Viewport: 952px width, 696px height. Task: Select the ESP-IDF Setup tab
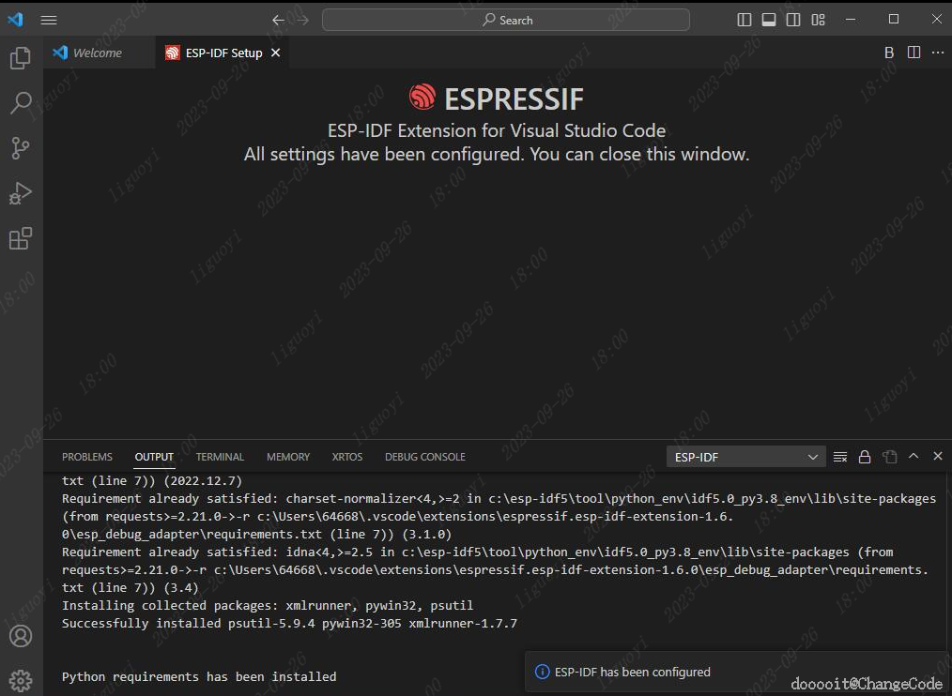(x=223, y=53)
